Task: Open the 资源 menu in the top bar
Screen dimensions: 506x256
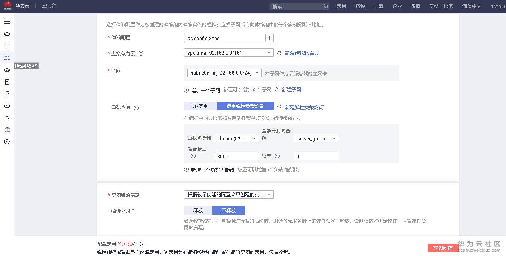Action: coord(360,6)
